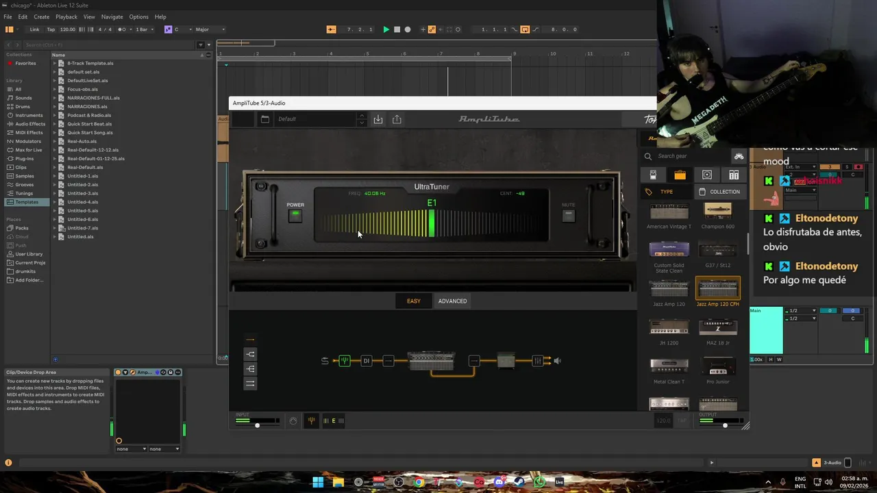Screen dimensions: 877x493
Task: Click the input source icon in chain
Action: [325, 361]
